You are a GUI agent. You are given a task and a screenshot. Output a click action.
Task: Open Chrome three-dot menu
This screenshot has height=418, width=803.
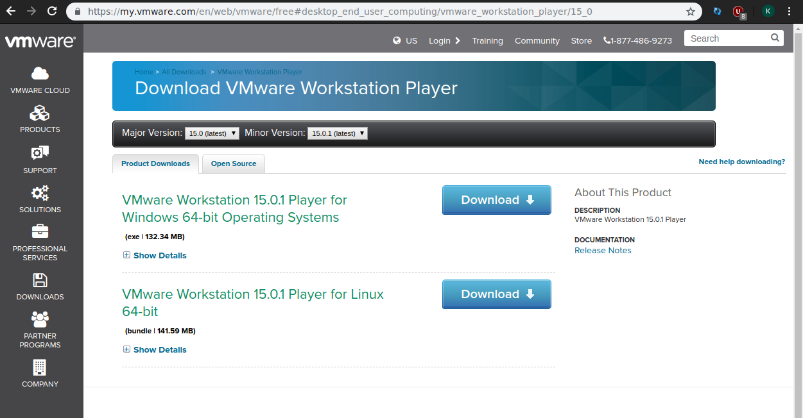pyautogui.click(x=790, y=12)
